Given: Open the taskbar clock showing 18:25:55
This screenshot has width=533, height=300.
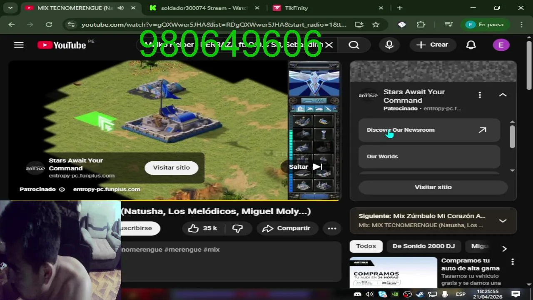Looking at the screenshot, I should pos(488,294).
